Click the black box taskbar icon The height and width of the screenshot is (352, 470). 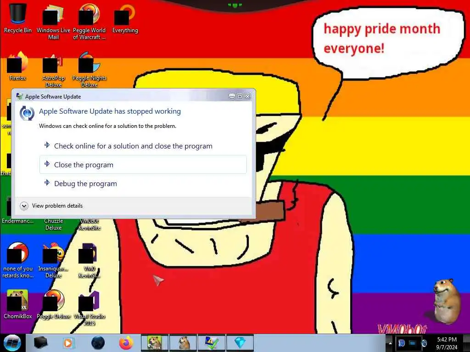click(40, 343)
